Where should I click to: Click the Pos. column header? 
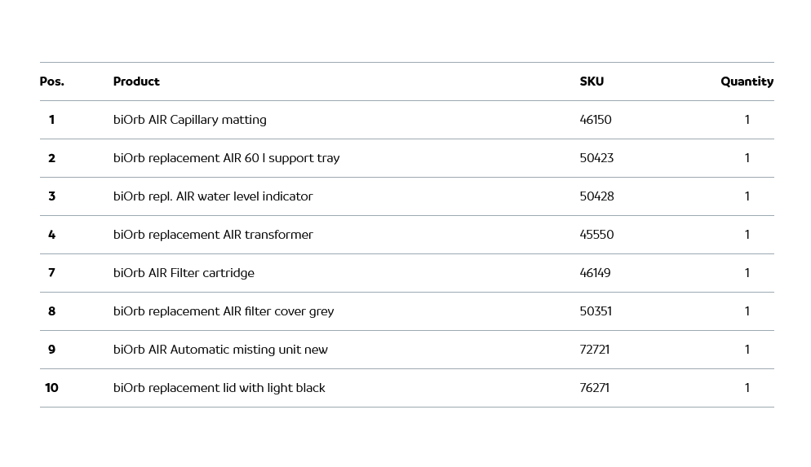click(51, 82)
